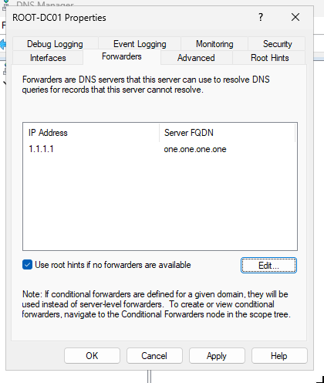Click the blue back arrow icon
Screen dimensions: 324x383
(3, 44)
